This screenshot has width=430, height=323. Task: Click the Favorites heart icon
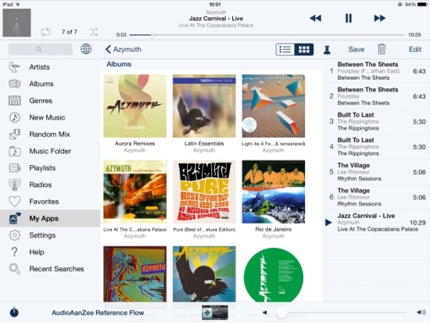pos(15,202)
